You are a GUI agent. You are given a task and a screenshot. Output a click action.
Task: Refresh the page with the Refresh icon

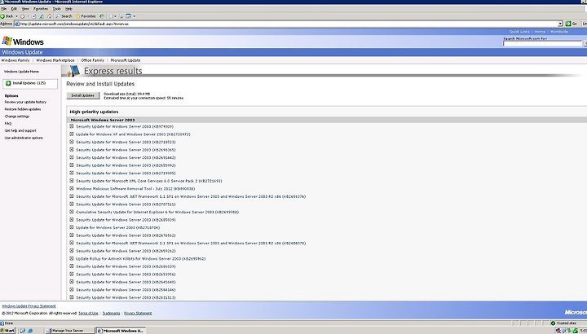(x=42, y=16)
